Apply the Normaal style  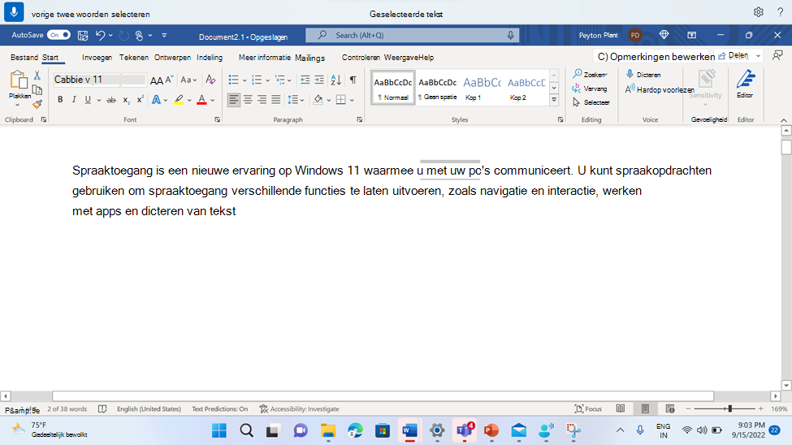click(x=393, y=88)
